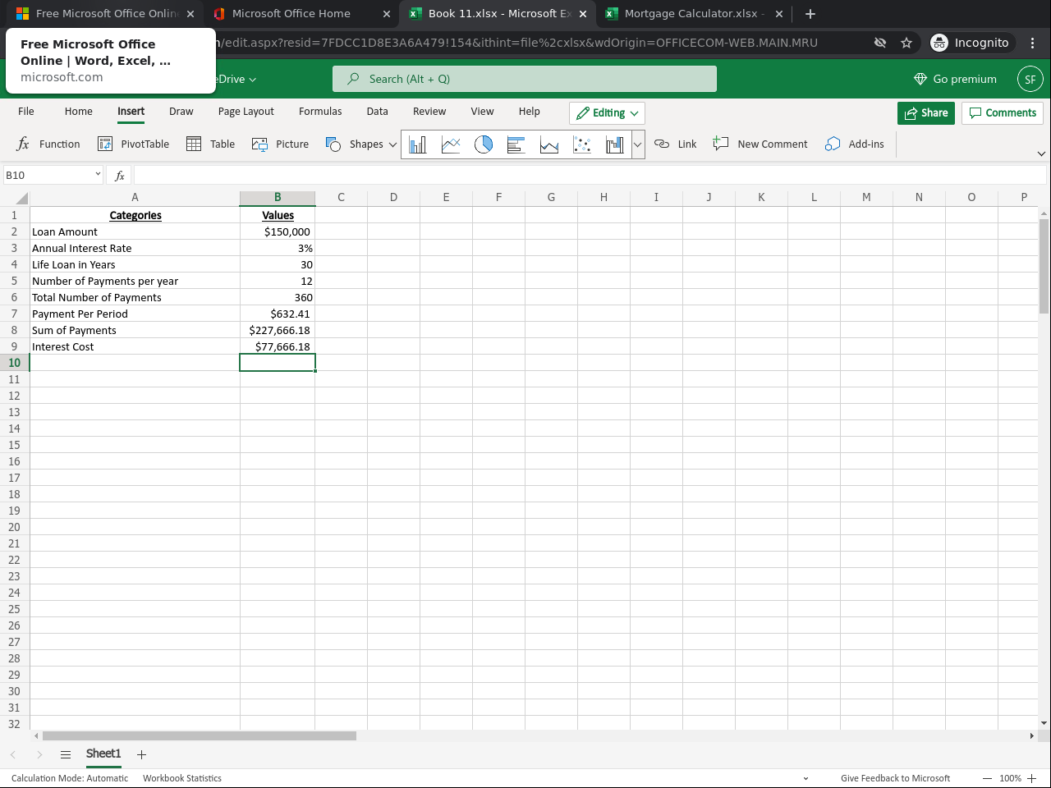Open the Chrome three-dot menu
This screenshot has height=788, width=1051.
click(x=1033, y=43)
